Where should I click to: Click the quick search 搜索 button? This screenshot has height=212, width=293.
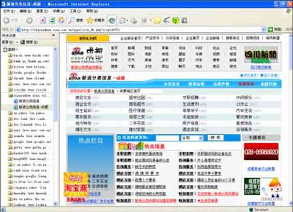215,138
